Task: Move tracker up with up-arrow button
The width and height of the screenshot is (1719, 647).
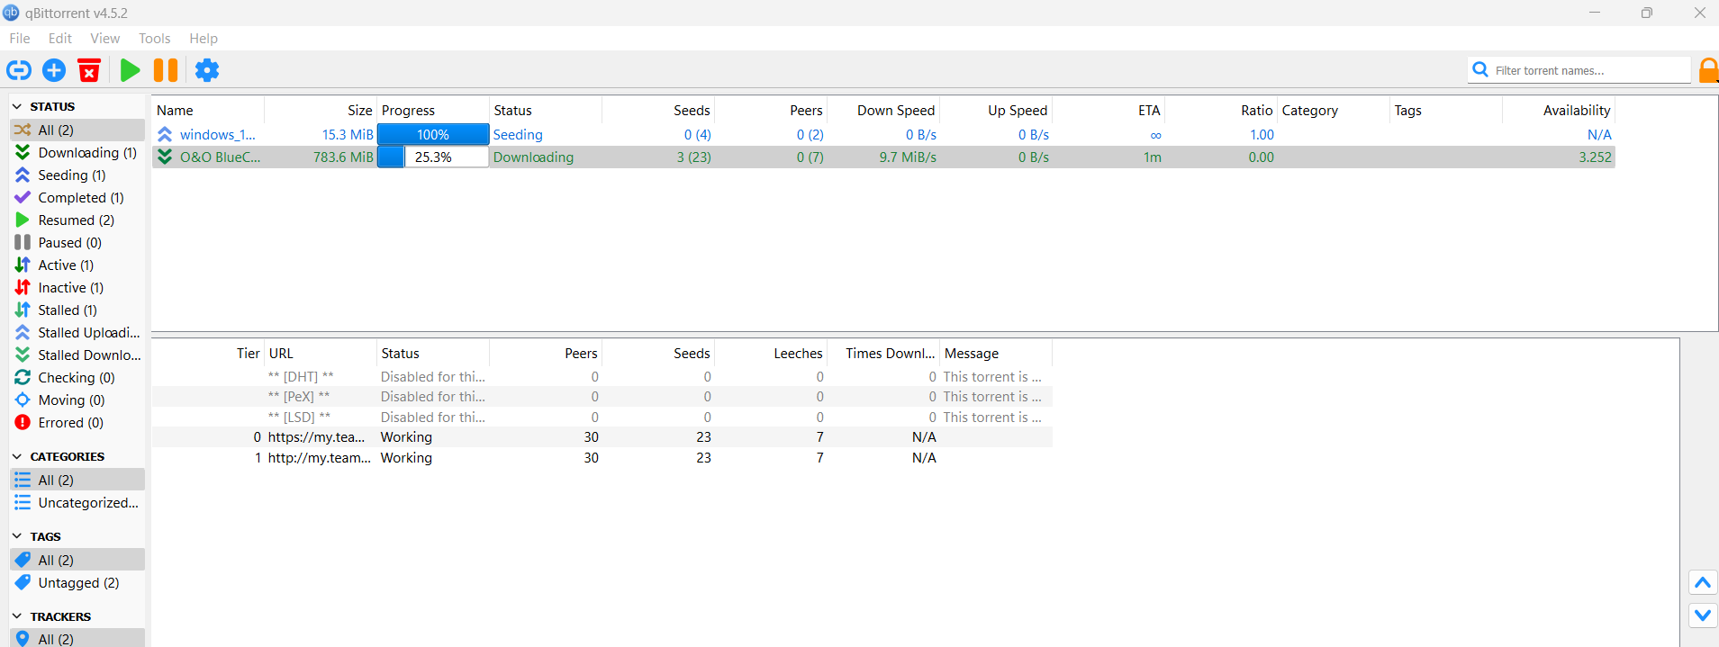Action: [x=1703, y=582]
